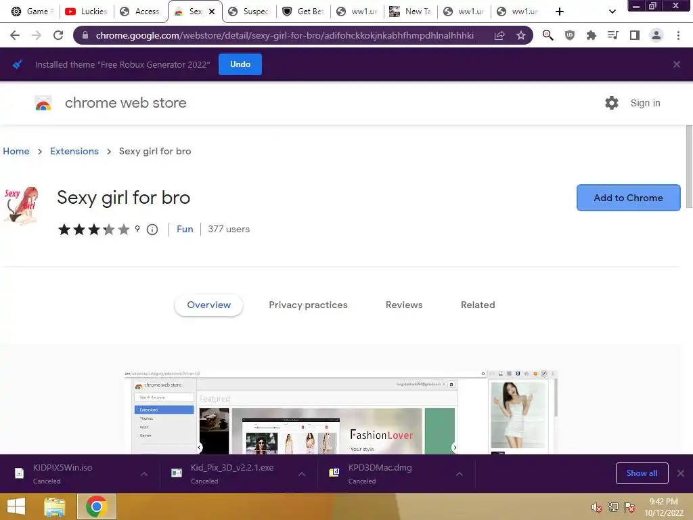Expand options for KIDPIX5Win.iso download
The height and width of the screenshot is (520, 693).
144,473
